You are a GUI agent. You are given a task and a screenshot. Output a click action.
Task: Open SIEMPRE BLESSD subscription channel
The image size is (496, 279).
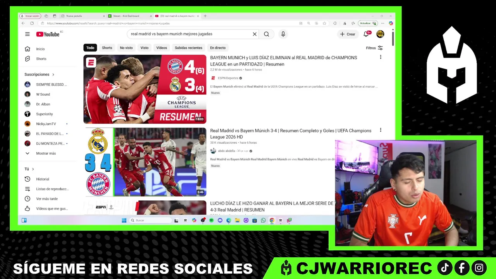tap(46, 84)
